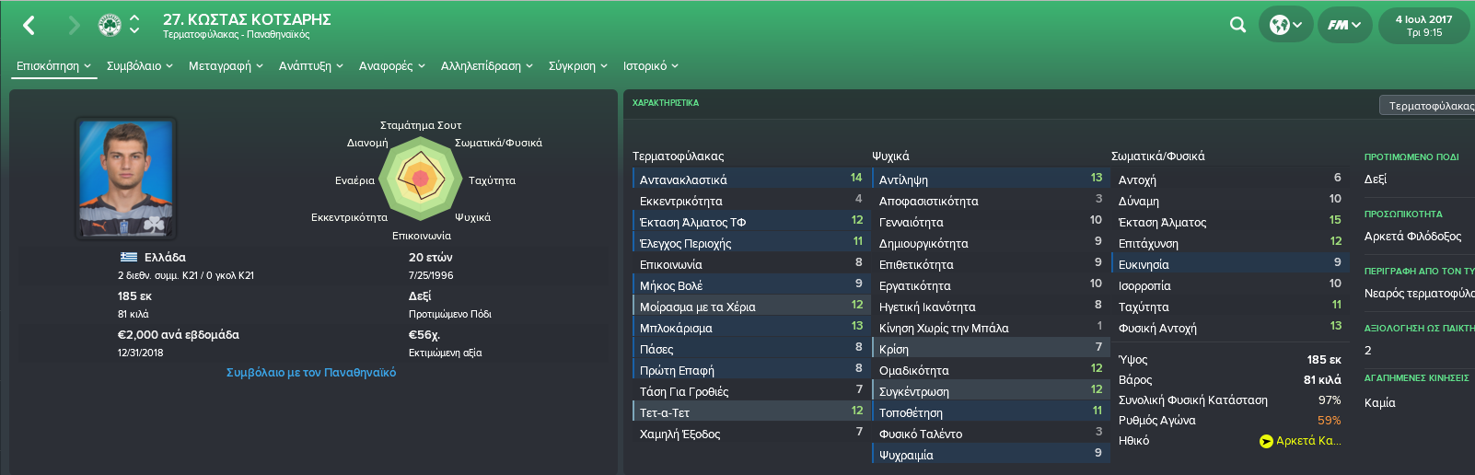Select the previous player up chevron
The height and width of the screenshot is (475, 1475).
click(134, 17)
